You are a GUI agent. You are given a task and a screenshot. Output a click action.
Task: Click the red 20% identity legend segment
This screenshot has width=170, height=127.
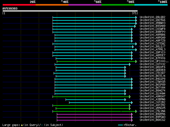(19, 5)
